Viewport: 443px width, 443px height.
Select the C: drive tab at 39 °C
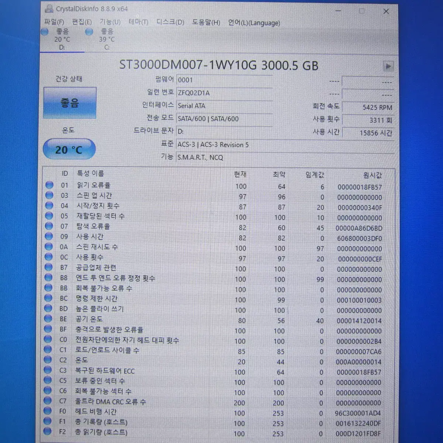tap(106, 39)
